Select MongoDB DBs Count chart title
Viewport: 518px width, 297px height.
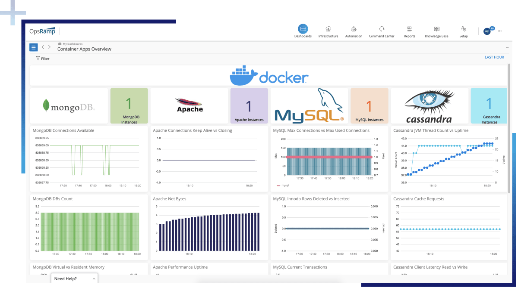pos(53,199)
